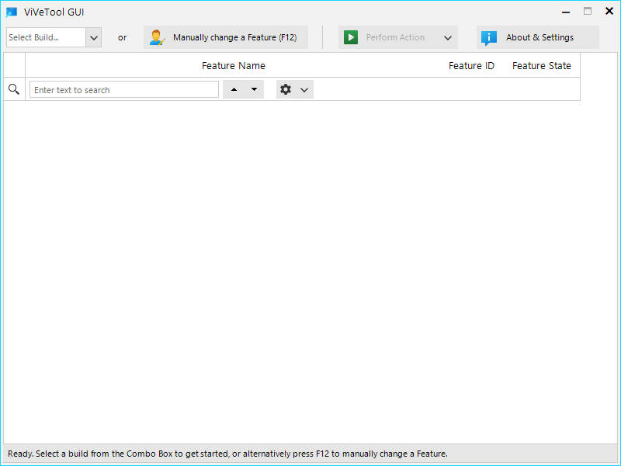This screenshot has width=621, height=466.
Task: Expand the chevron next to the gear icon
Action: (304, 90)
